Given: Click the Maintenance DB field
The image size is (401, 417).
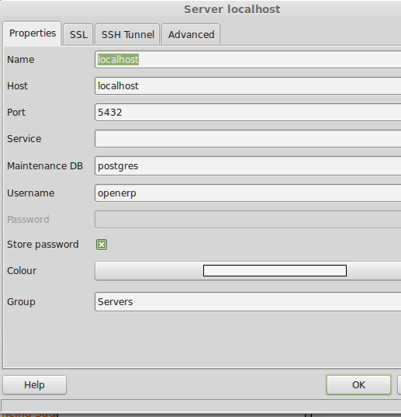Looking at the screenshot, I should (247, 166).
